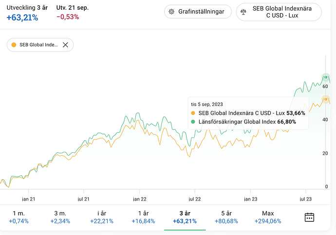
Task: Click the orange end marker on the chart line
Action: (326, 99)
